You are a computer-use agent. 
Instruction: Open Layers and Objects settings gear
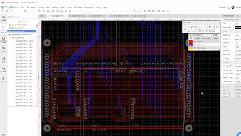[216, 35]
